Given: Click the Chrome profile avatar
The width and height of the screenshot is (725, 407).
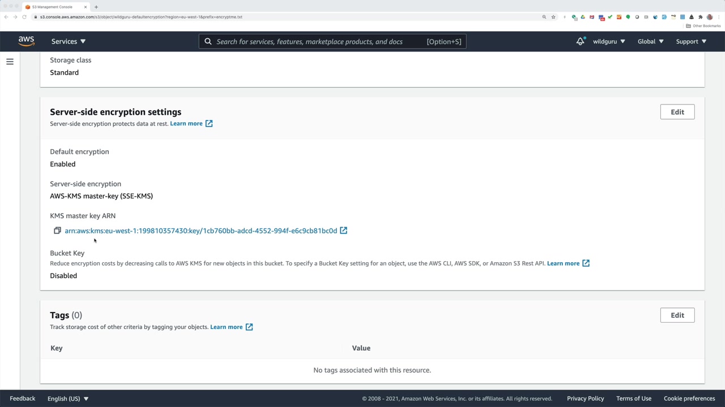Looking at the screenshot, I should (x=710, y=17).
